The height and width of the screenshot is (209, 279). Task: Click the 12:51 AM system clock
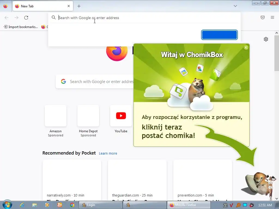click(265, 205)
